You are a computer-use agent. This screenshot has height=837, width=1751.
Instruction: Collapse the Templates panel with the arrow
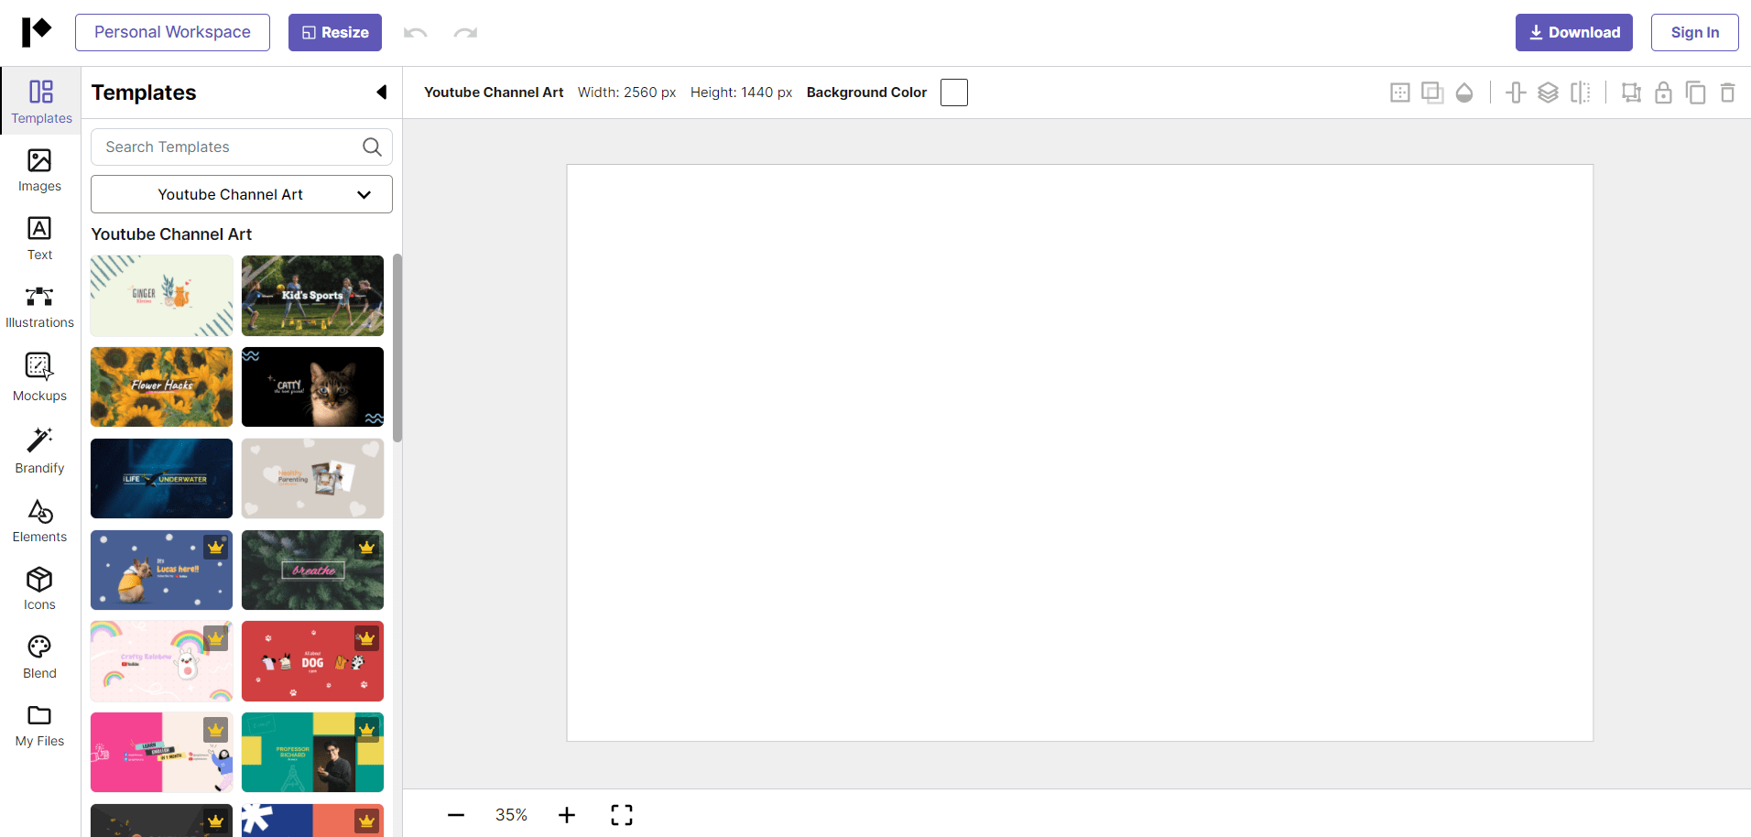[x=381, y=92]
